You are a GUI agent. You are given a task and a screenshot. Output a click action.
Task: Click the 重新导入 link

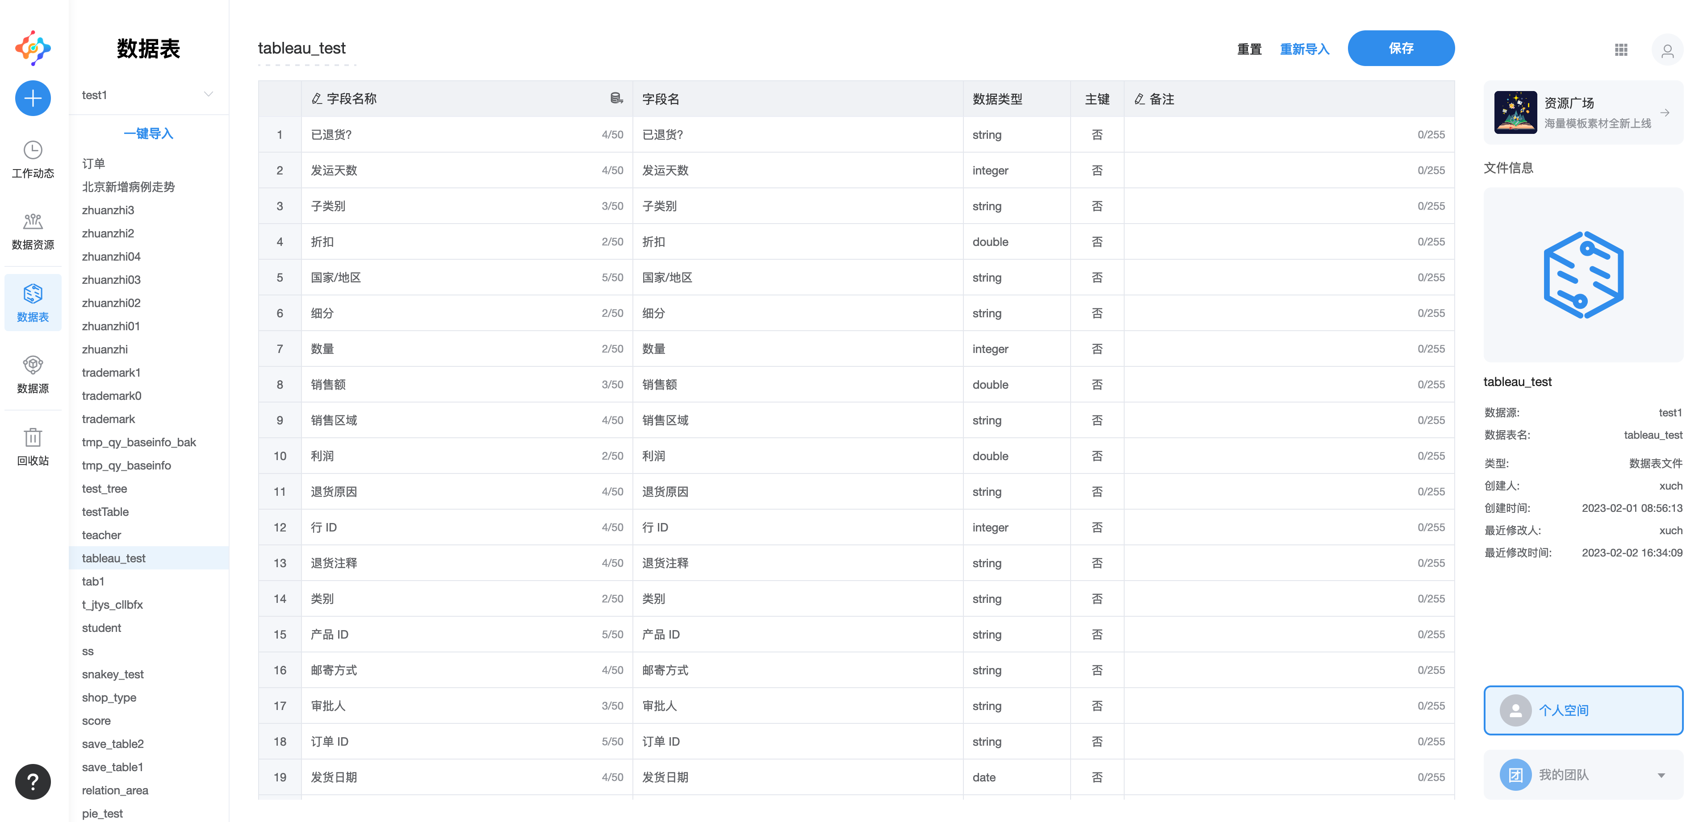tap(1304, 49)
